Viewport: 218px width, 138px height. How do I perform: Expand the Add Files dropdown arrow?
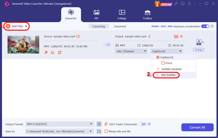[x=26, y=26]
